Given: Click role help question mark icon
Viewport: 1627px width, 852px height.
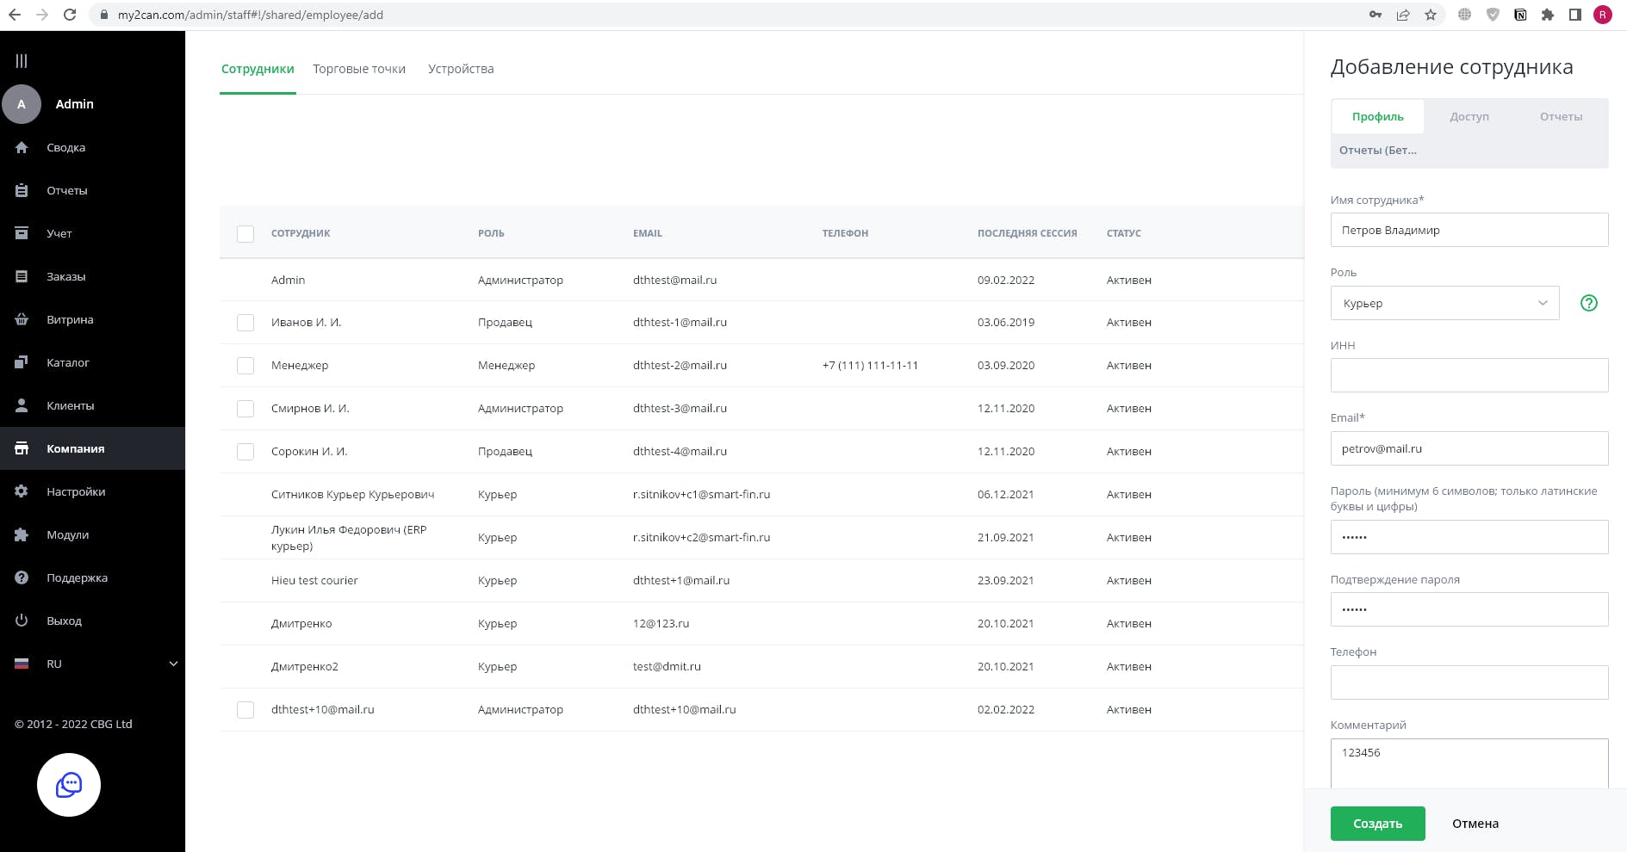Looking at the screenshot, I should [x=1589, y=303].
